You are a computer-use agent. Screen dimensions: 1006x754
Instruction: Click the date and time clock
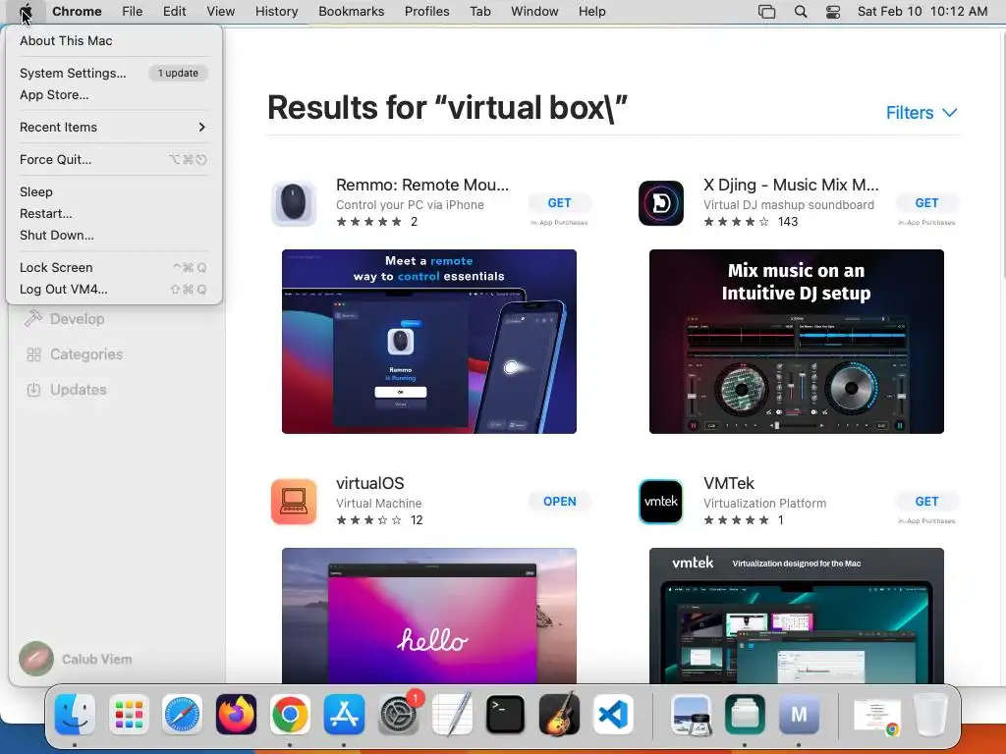[x=922, y=12]
